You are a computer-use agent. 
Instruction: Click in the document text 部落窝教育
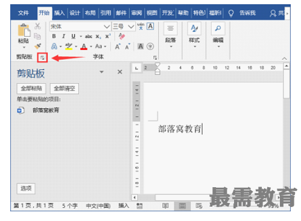[x=180, y=129]
